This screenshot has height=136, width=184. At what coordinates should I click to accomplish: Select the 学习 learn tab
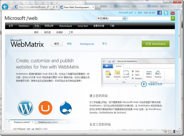[104, 44]
